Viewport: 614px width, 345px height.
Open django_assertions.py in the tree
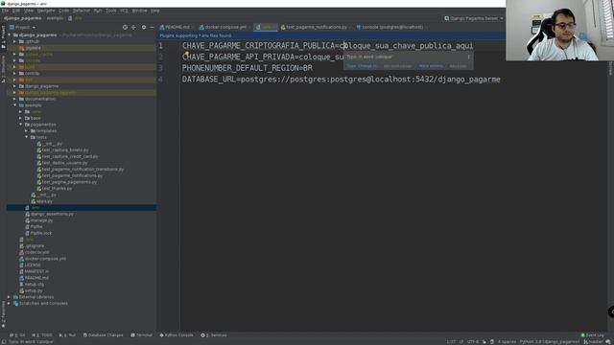pos(52,214)
